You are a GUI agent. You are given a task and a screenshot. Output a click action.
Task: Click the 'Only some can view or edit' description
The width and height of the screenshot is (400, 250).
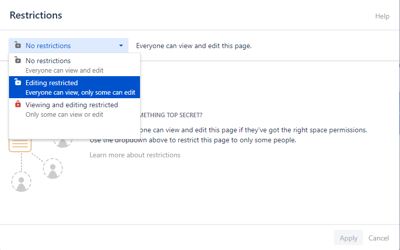64,115
